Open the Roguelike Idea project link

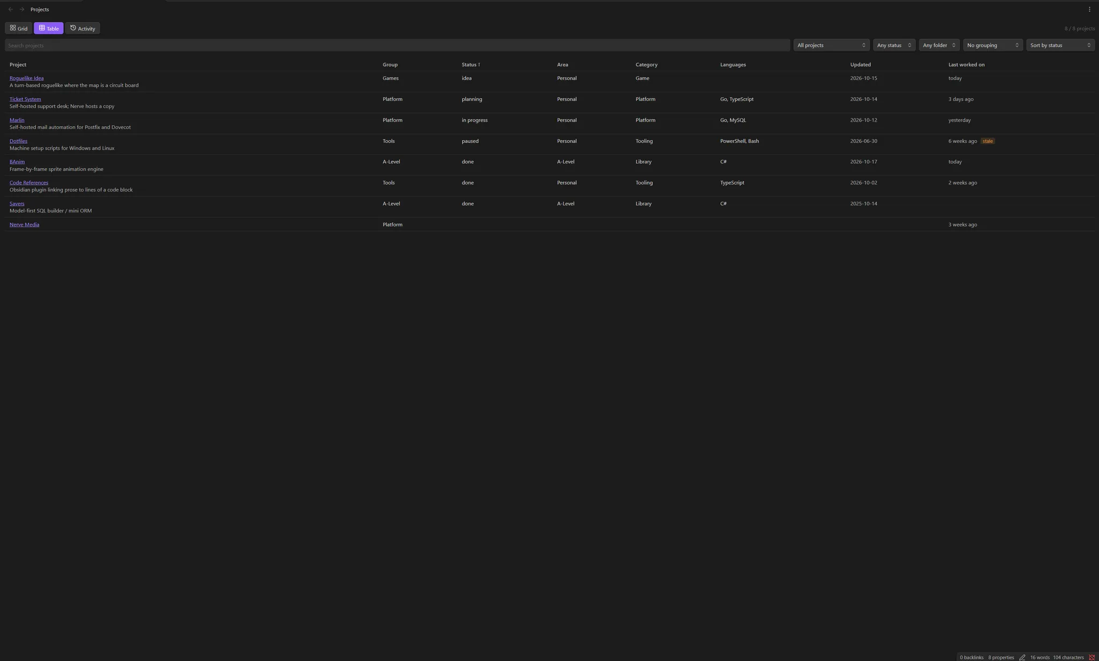[26, 78]
